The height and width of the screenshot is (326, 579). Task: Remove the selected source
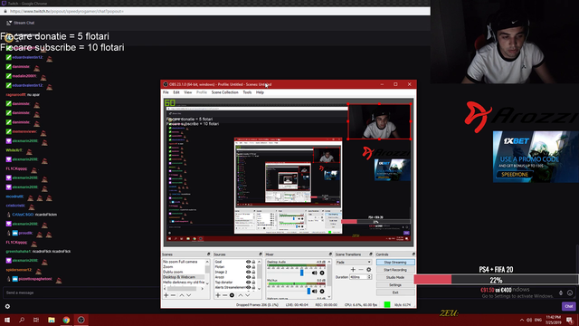pos(225,295)
